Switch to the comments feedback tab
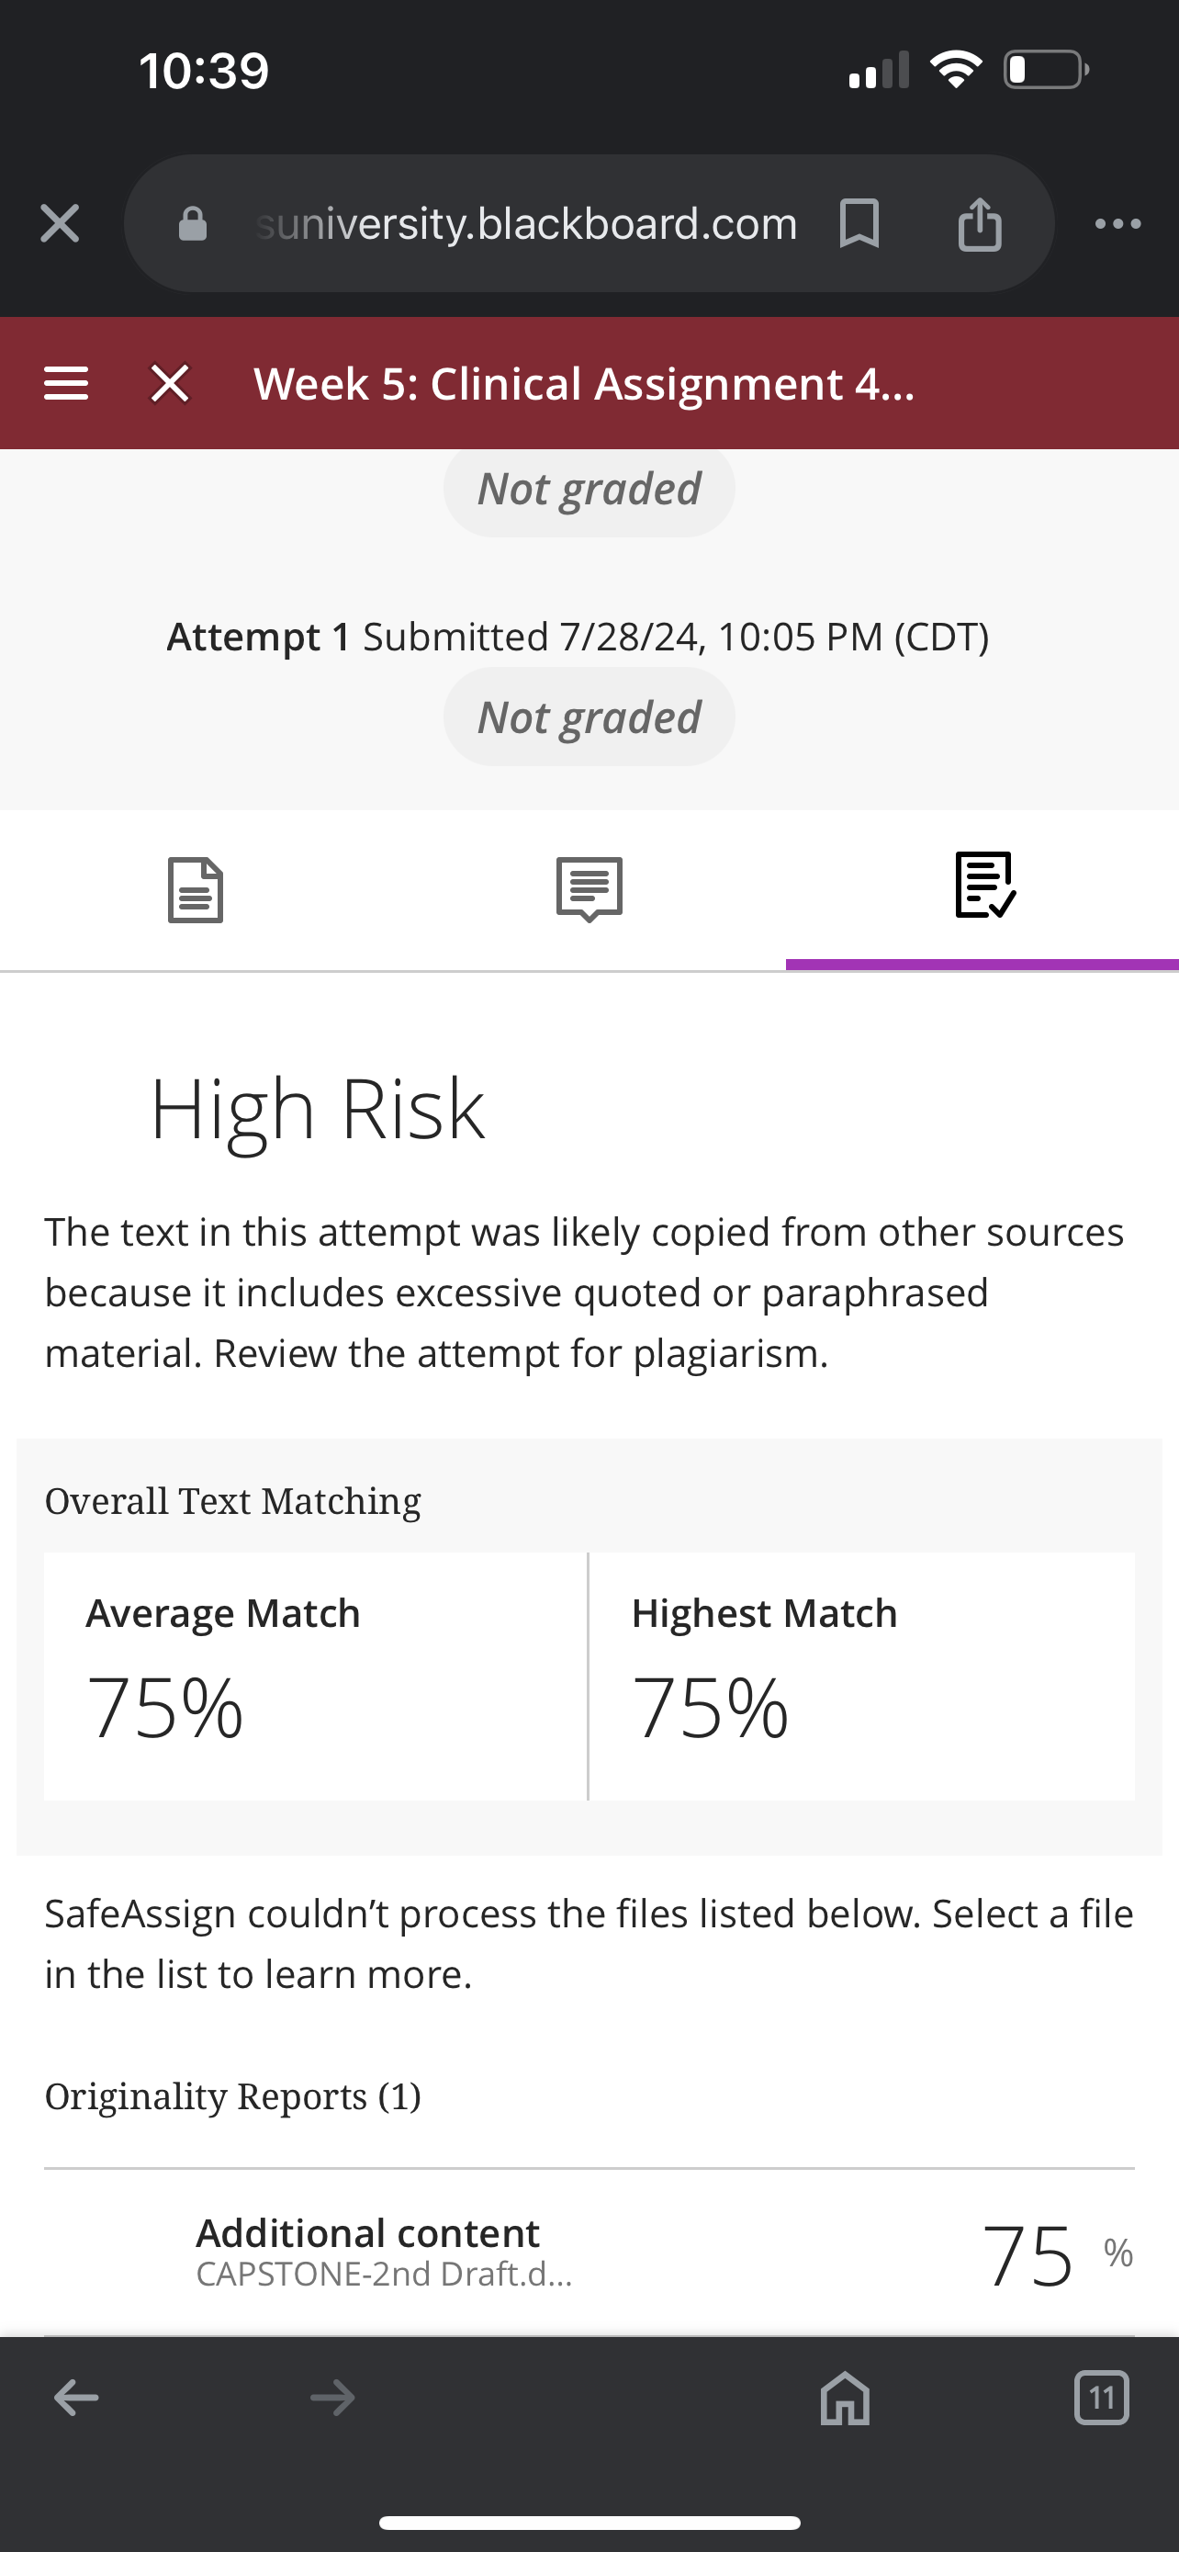Image resolution: width=1179 pixels, height=2552 pixels. tap(589, 889)
